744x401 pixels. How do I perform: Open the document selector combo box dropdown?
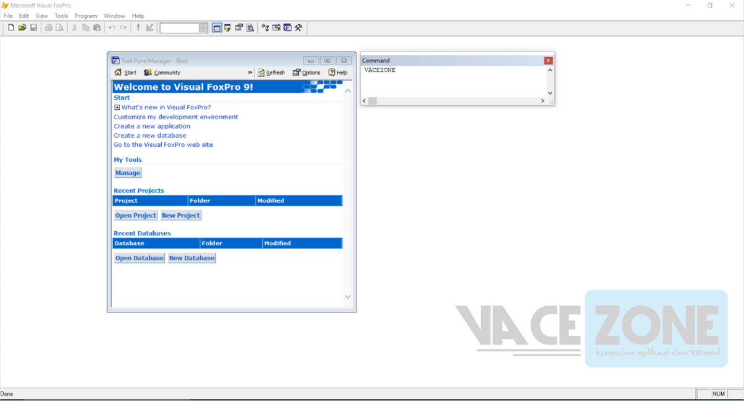pos(203,27)
